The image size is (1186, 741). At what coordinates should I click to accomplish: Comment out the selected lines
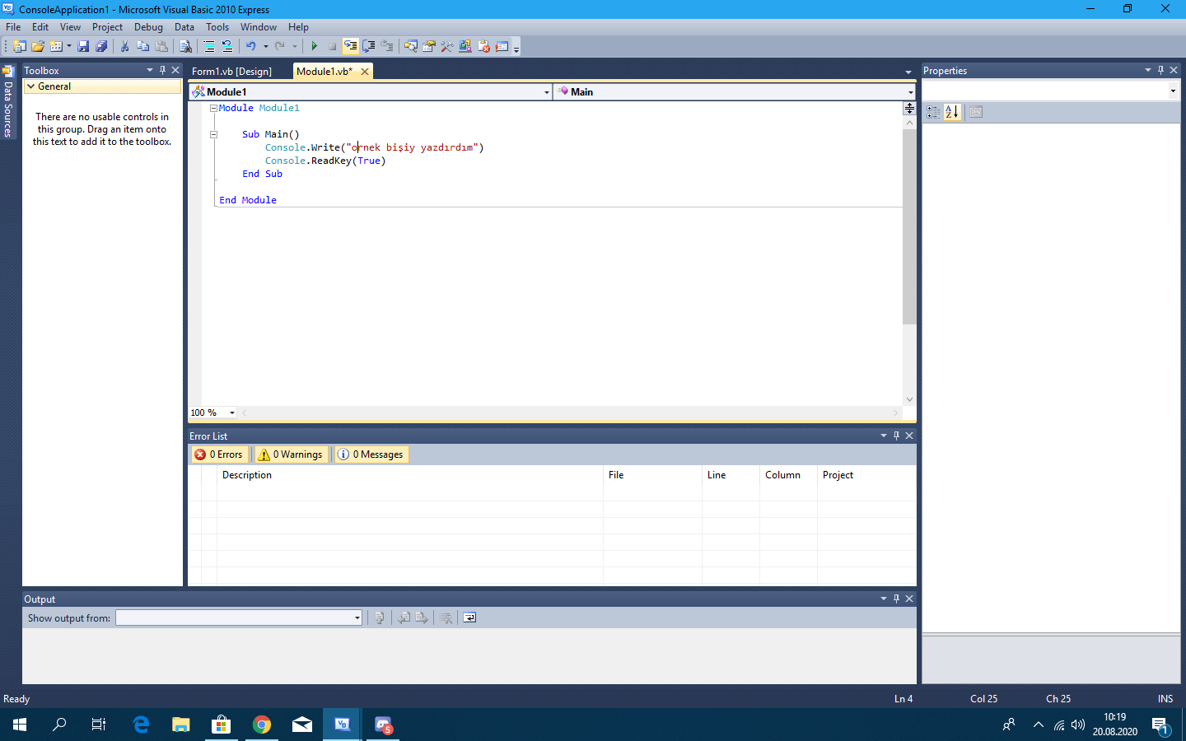pyautogui.click(x=209, y=46)
